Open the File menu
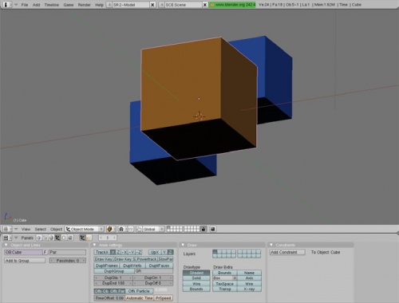 click(25, 5)
